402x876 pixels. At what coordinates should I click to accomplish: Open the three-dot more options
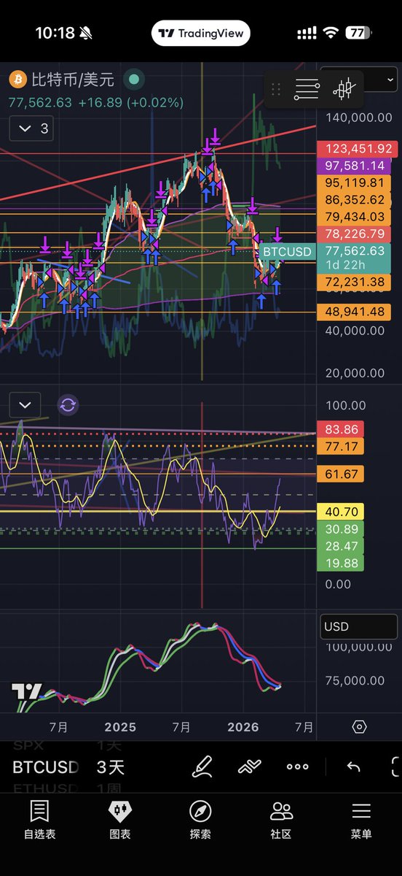pyautogui.click(x=297, y=766)
